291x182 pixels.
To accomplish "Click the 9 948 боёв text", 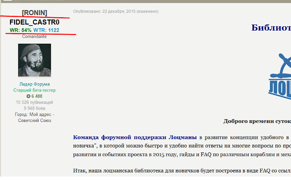I will click(35, 108).
